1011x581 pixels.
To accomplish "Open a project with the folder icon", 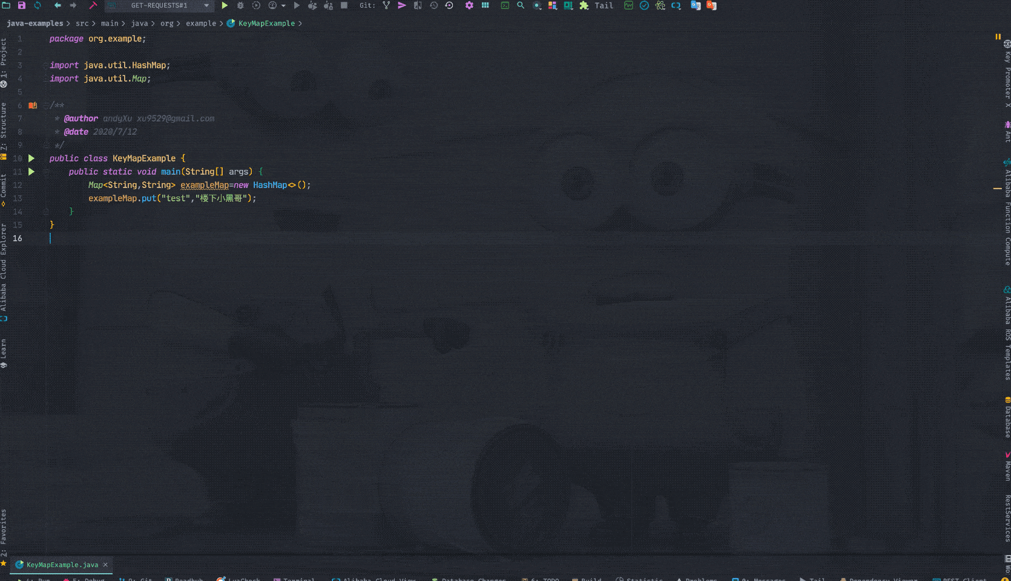I will 6,5.
